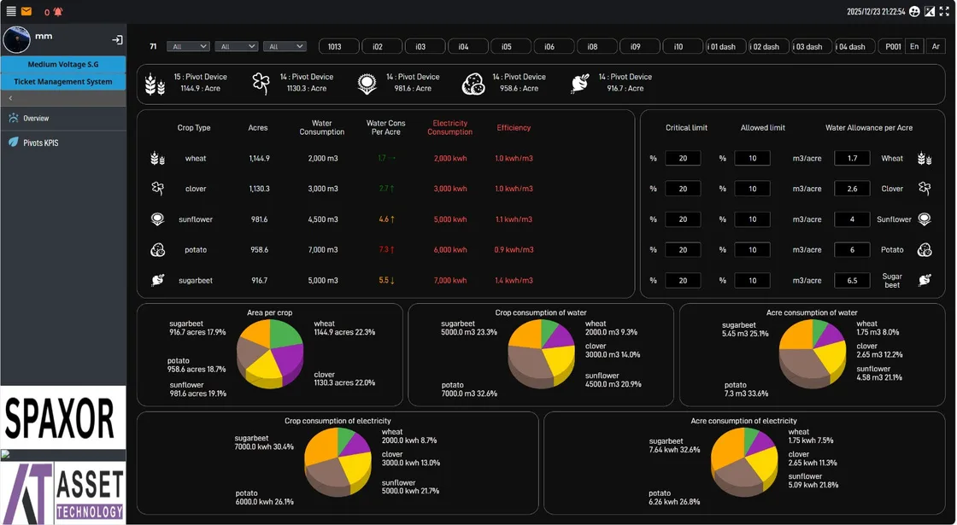
Task: Open the i 01 dash button
Action: pyautogui.click(x=726, y=46)
